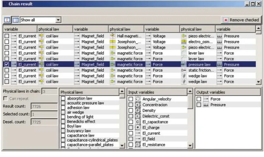The width and height of the screenshot is (264, 157).
Task: Check the absorption law filter
Action: pyautogui.click(x=63, y=98)
